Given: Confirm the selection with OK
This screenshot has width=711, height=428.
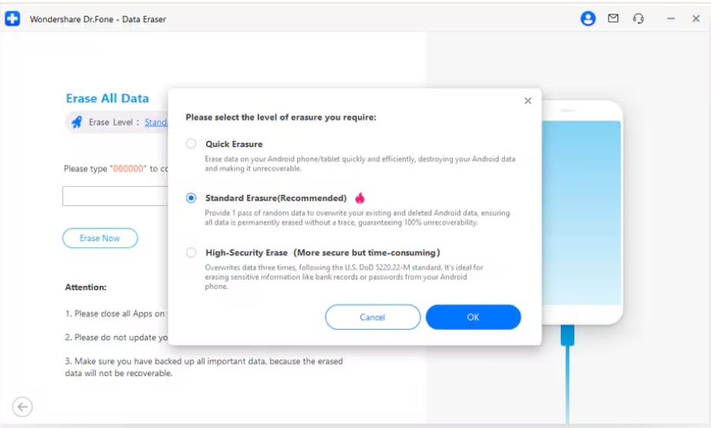Looking at the screenshot, I should pos(473,317).
